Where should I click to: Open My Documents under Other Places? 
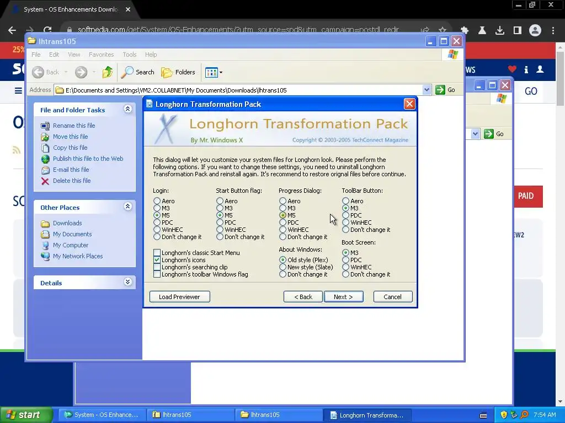(x=72, y=234)
